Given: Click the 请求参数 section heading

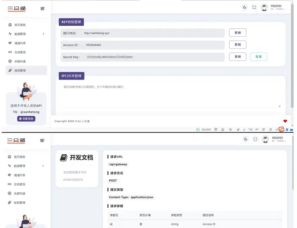Looking at the screenshot, I should (x=117, y=206).
